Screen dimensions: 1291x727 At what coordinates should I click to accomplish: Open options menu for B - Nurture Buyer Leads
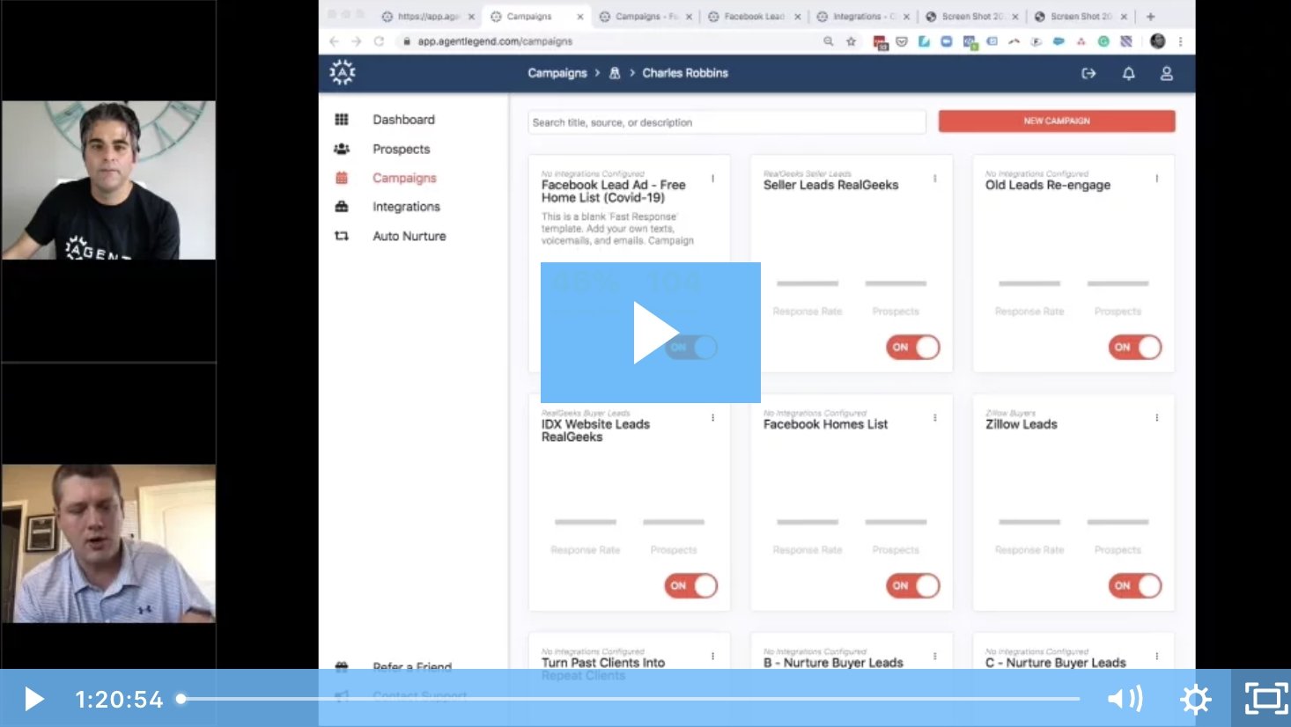935,657
